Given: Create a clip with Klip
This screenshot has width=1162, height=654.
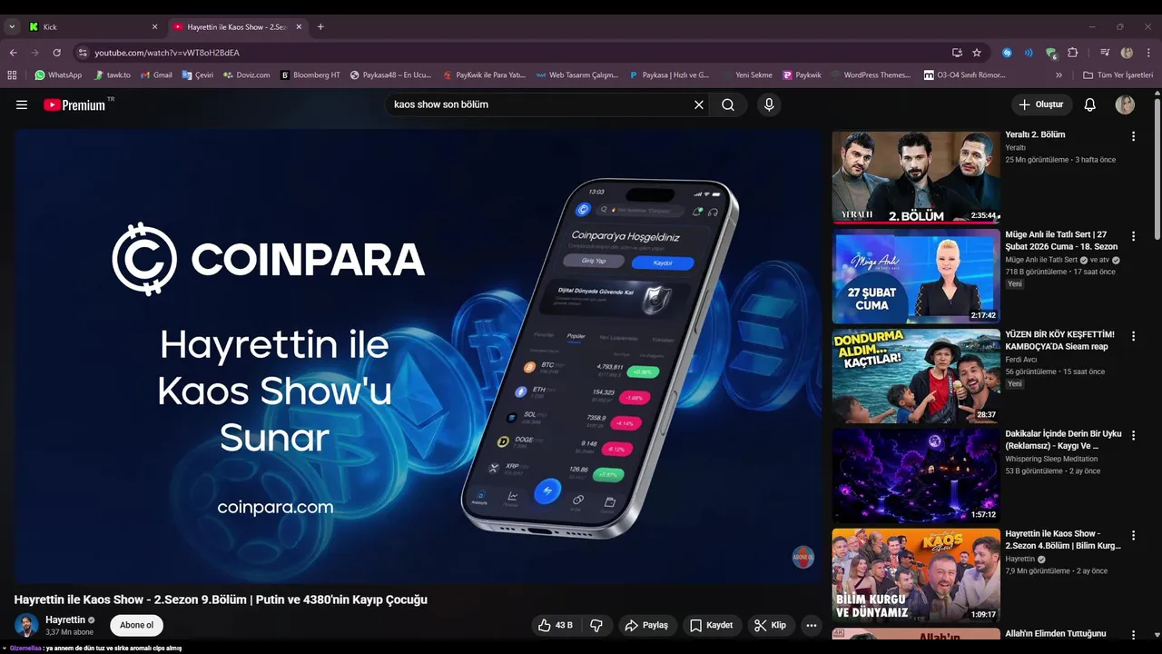Looking at the screenshot, I should pyautogui.click(x=771, y=625).
